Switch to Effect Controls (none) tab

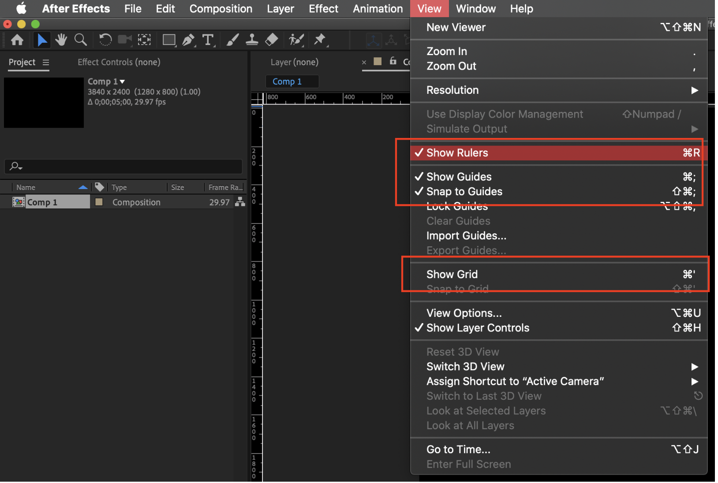point(119,62)
